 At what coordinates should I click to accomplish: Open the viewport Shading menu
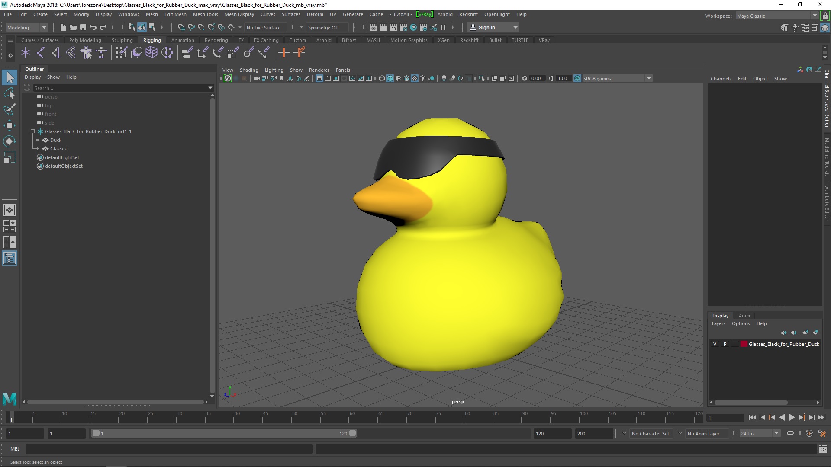(249, 70)
